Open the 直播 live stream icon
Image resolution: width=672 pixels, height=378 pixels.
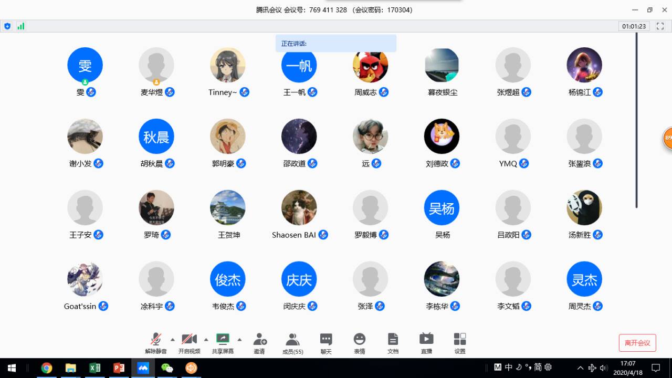tap(426, 342)
